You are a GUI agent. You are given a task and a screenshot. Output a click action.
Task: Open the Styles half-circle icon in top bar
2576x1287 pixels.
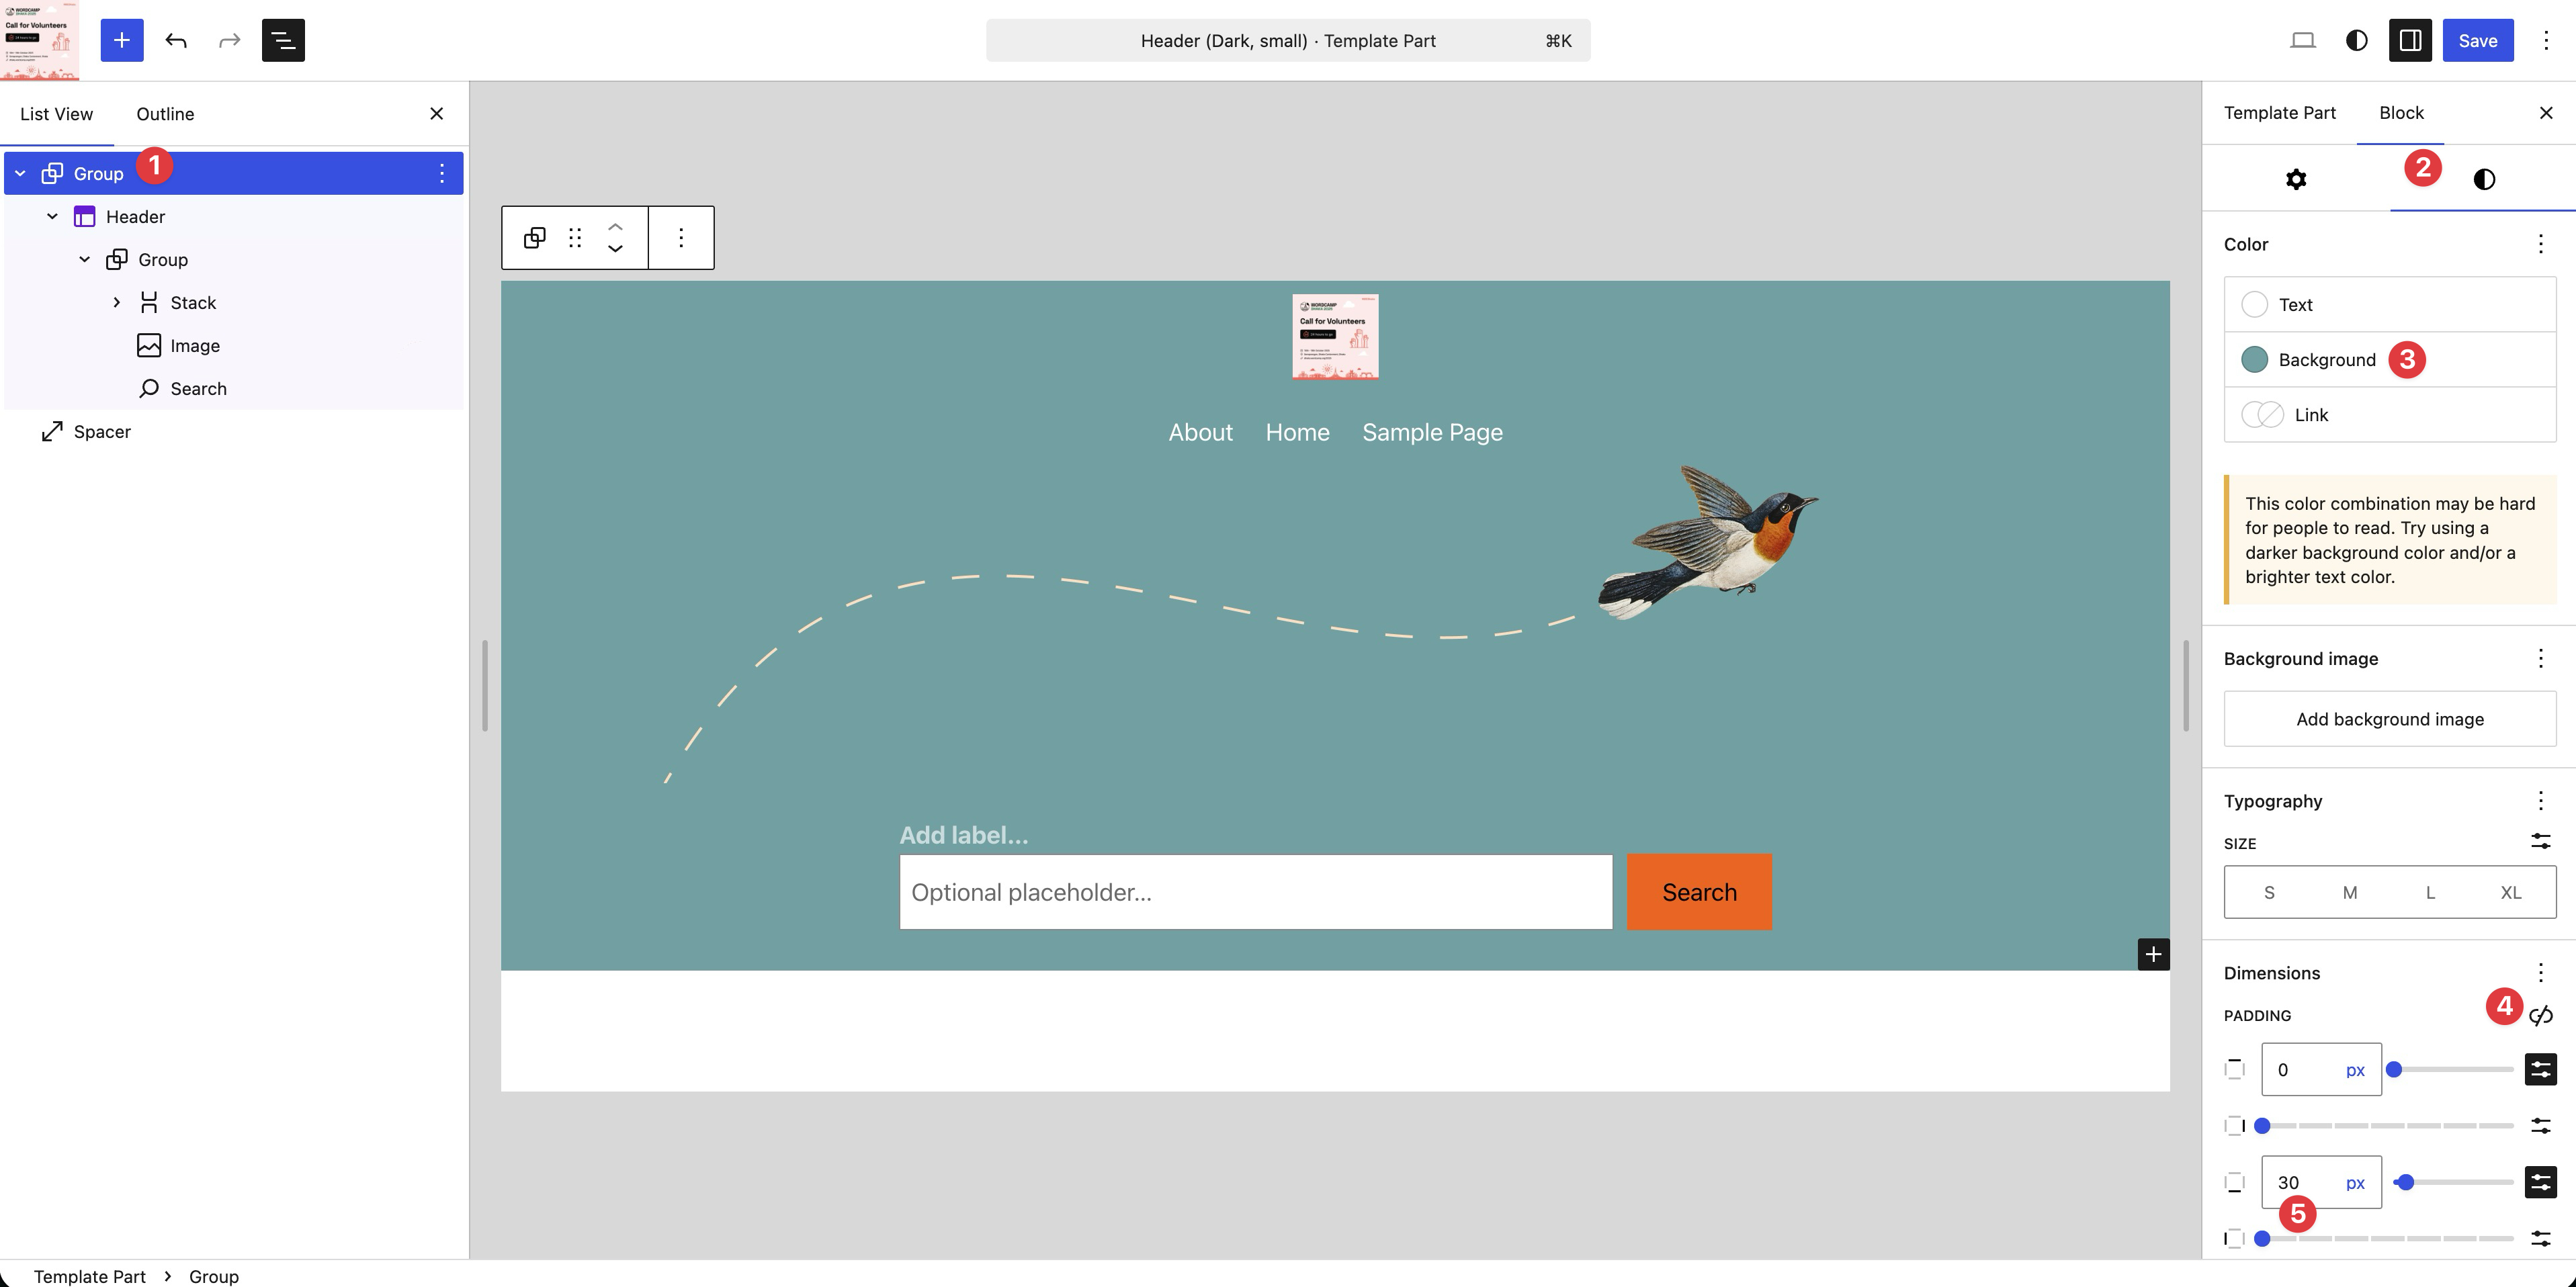2356,40
